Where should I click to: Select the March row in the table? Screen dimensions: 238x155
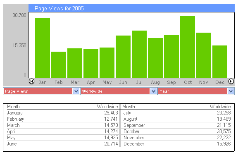[62, 125]
